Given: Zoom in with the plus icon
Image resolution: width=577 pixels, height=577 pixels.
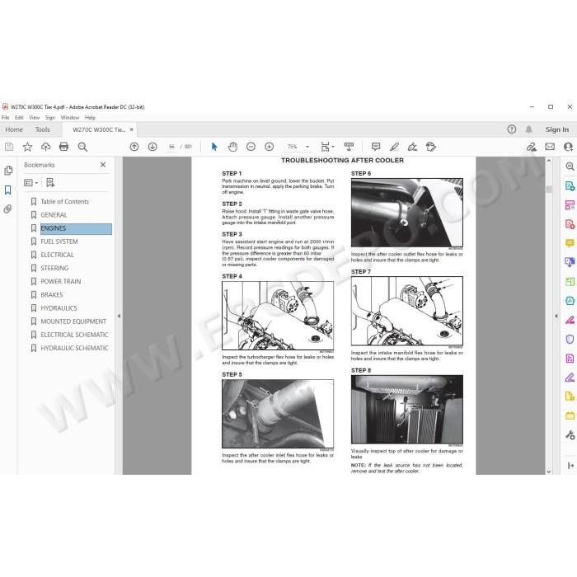Looking at the screenshot, I should (x=269, y=147).
